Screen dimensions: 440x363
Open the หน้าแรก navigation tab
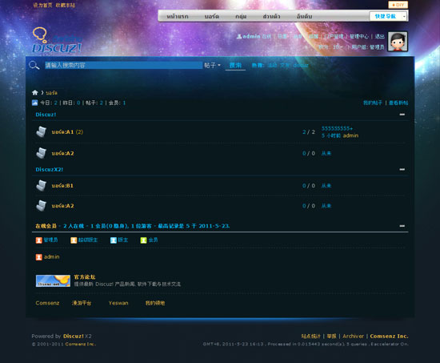coord(178,16)
